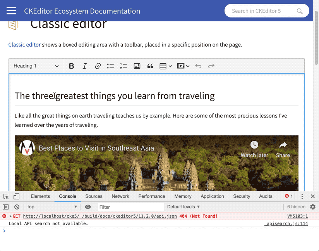The image size is (319, 251).
Task: Click the editor heading about traveling
Action: pyautogui.click(x=115, y=96)
